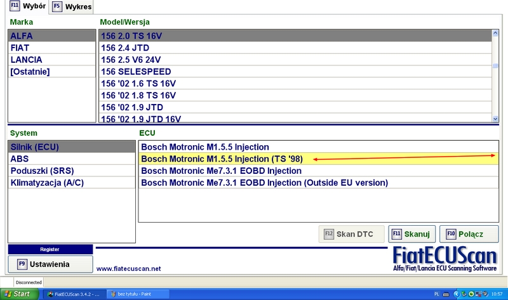Click the wireless network disconnected tray icon

click(478, 294)
